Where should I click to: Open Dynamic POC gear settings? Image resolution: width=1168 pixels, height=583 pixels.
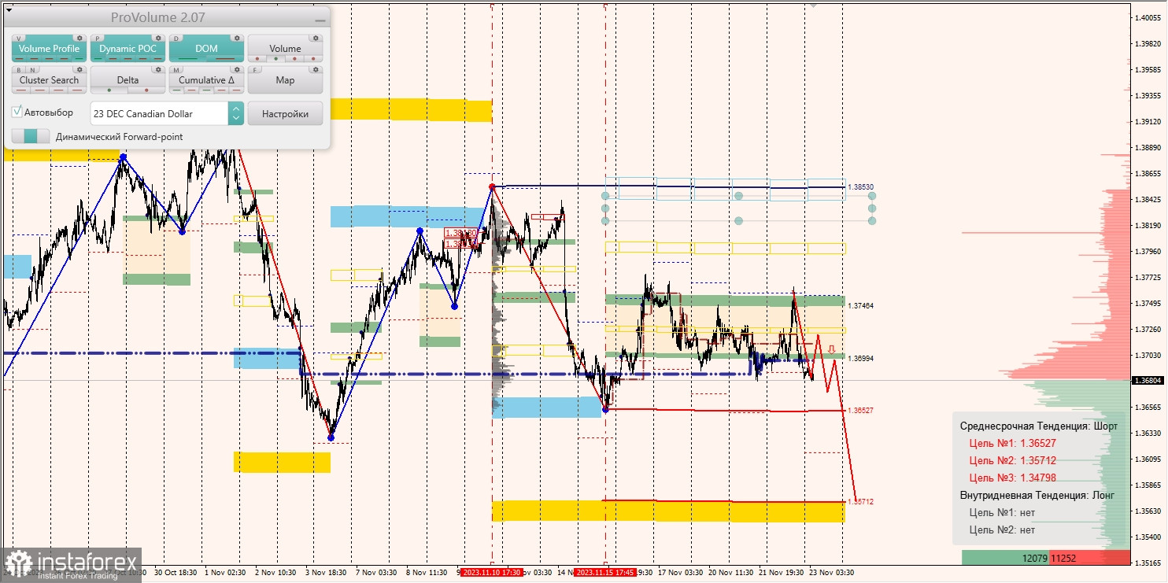pyautogui.click(x=158, y=38)
